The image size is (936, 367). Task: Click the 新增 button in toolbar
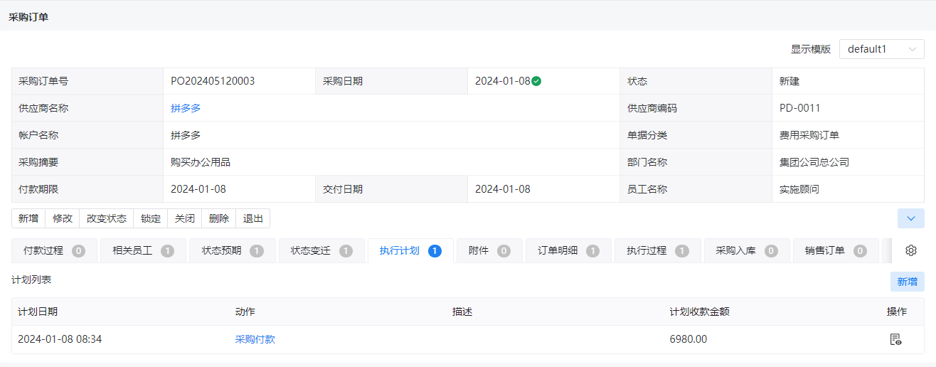pyautogui.click(x=28, y=218)
